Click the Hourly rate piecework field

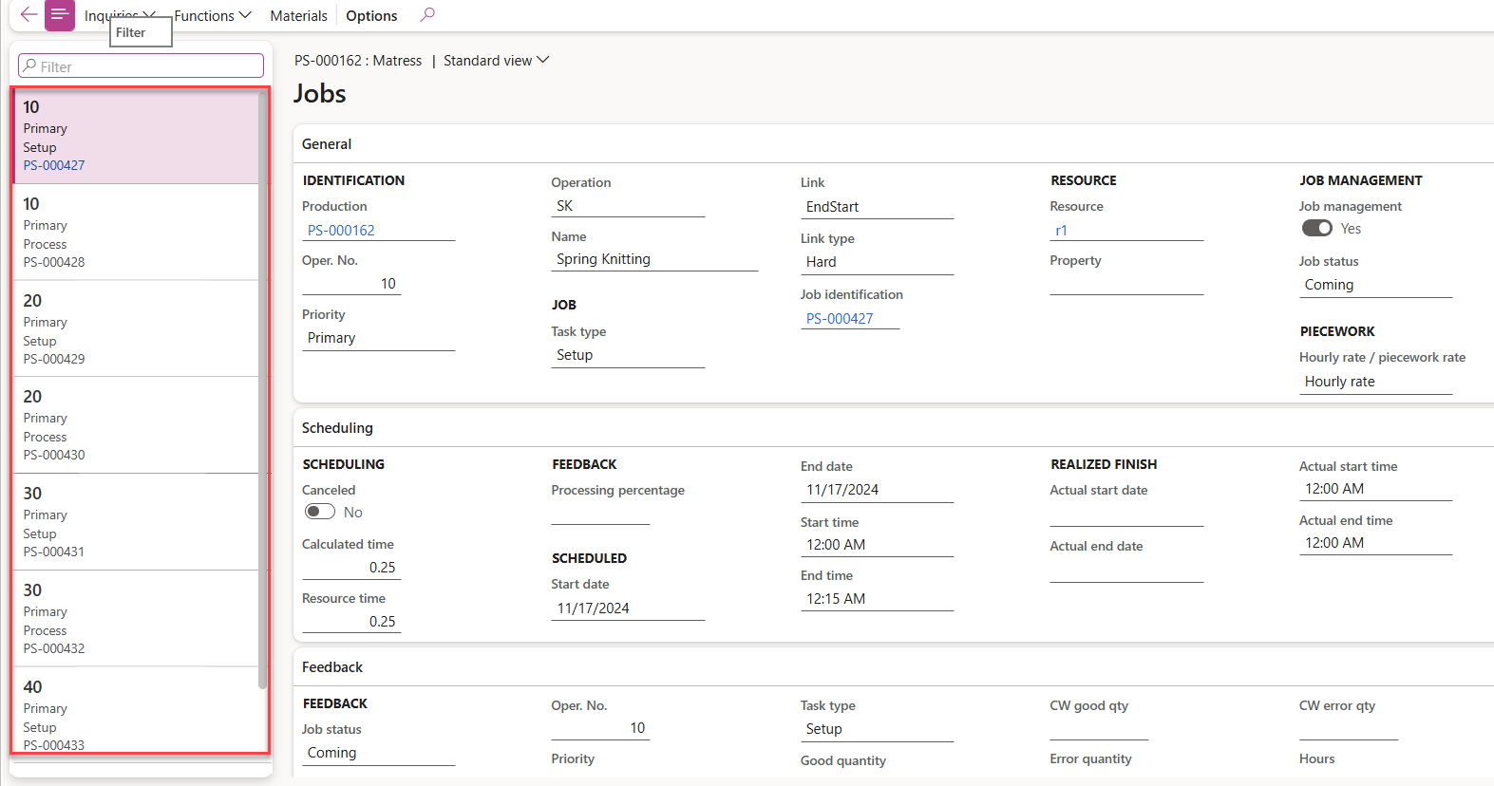[x=1375, y=382]
